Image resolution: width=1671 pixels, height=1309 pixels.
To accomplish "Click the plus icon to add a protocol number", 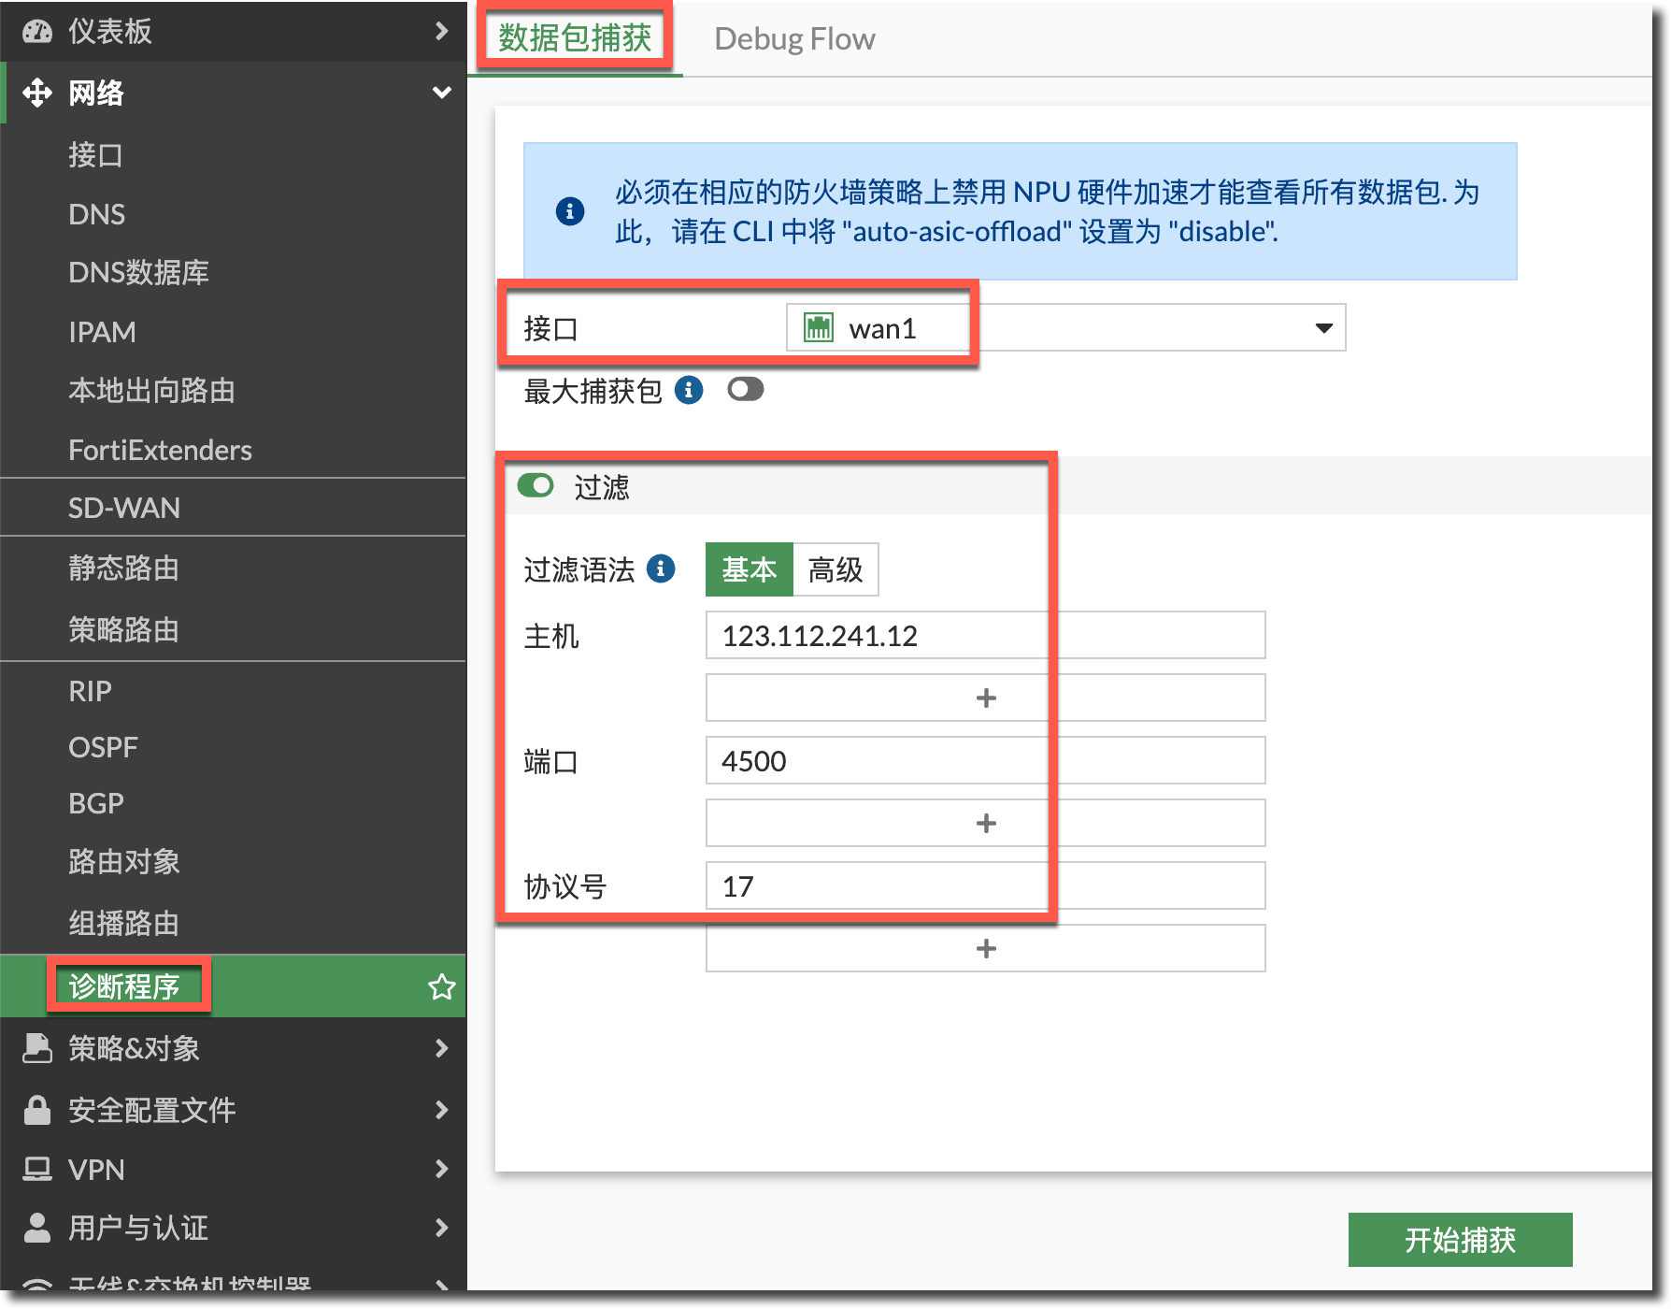I will pyautogui.click(x=985, y=949).
